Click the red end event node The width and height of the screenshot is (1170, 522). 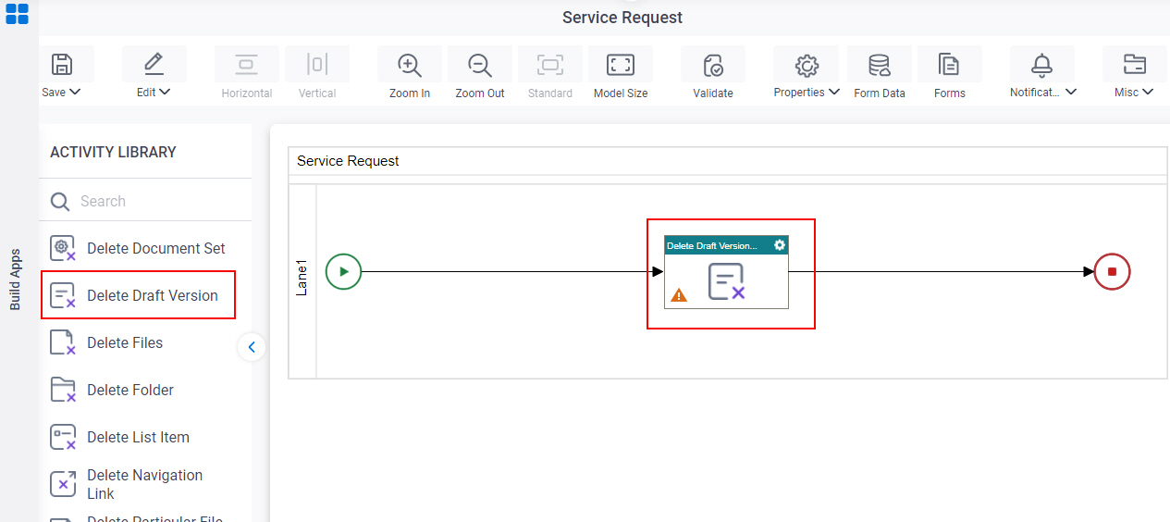click(x=1113, y=272)
